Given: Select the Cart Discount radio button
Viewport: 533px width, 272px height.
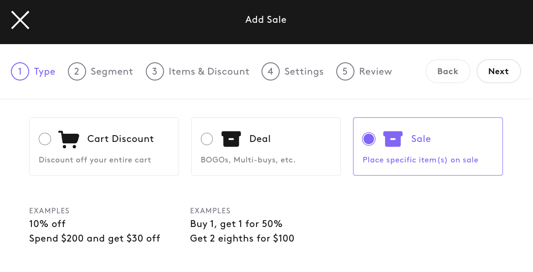Looking at the screenshot, I should click(x=45, y=139).
